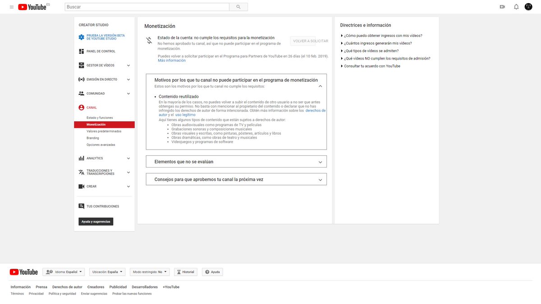Expand ¿Qué vídeos NO cumplen los requisitos?
Screen dimensions: 541x304
(x=385, y=59)
